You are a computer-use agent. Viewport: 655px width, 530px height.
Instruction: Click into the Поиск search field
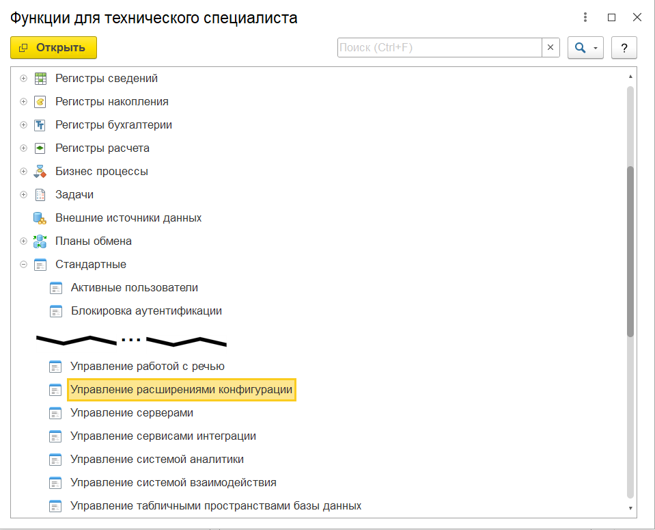(439, 48)
